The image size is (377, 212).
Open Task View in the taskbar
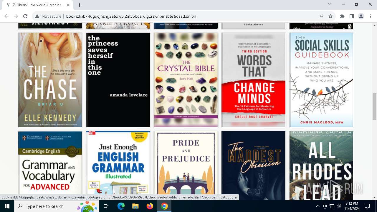pyautogui.click(x=106, y=206)
